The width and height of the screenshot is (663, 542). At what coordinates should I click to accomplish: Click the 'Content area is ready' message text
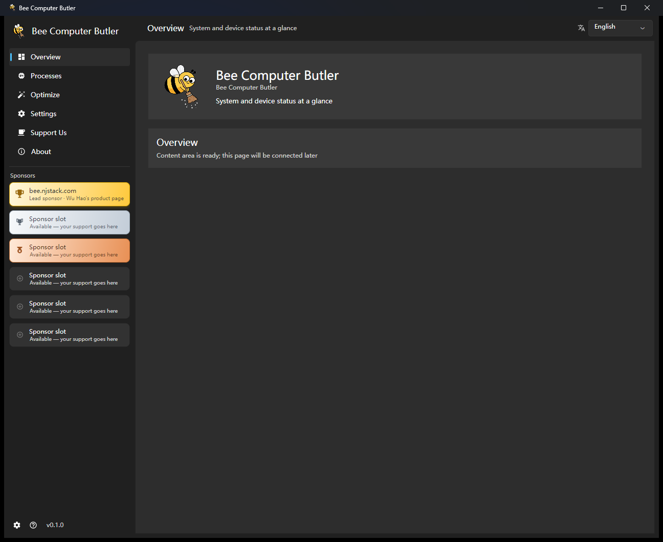tap(237, 156)
